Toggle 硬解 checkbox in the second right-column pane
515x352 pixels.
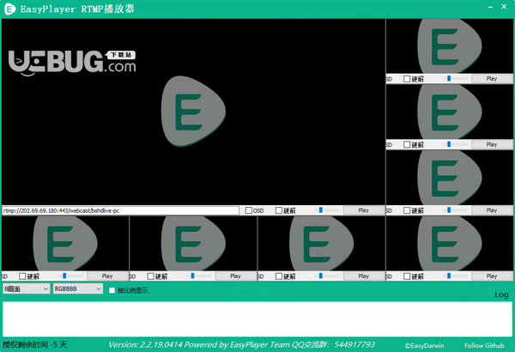click(x=407, y=144)
